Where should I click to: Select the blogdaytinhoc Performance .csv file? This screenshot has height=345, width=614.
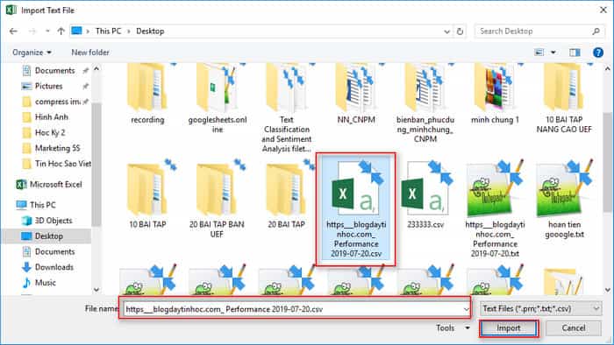point(356,208)
